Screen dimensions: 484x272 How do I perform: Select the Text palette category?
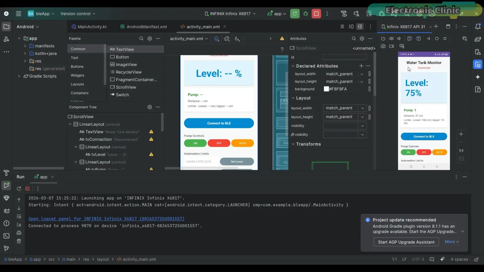click(x=75, y=58)
